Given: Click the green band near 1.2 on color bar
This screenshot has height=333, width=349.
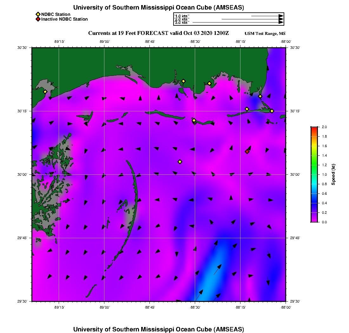Looking at the screenshot, I should coord(314,165).
